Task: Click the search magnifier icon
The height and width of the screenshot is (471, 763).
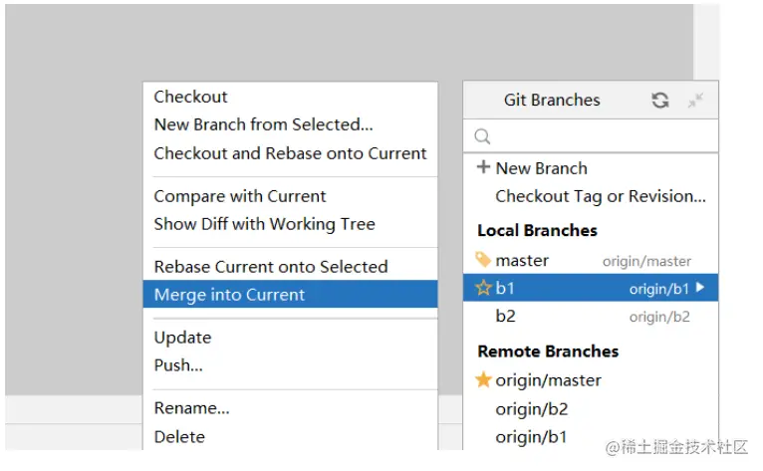Action: 482,137
